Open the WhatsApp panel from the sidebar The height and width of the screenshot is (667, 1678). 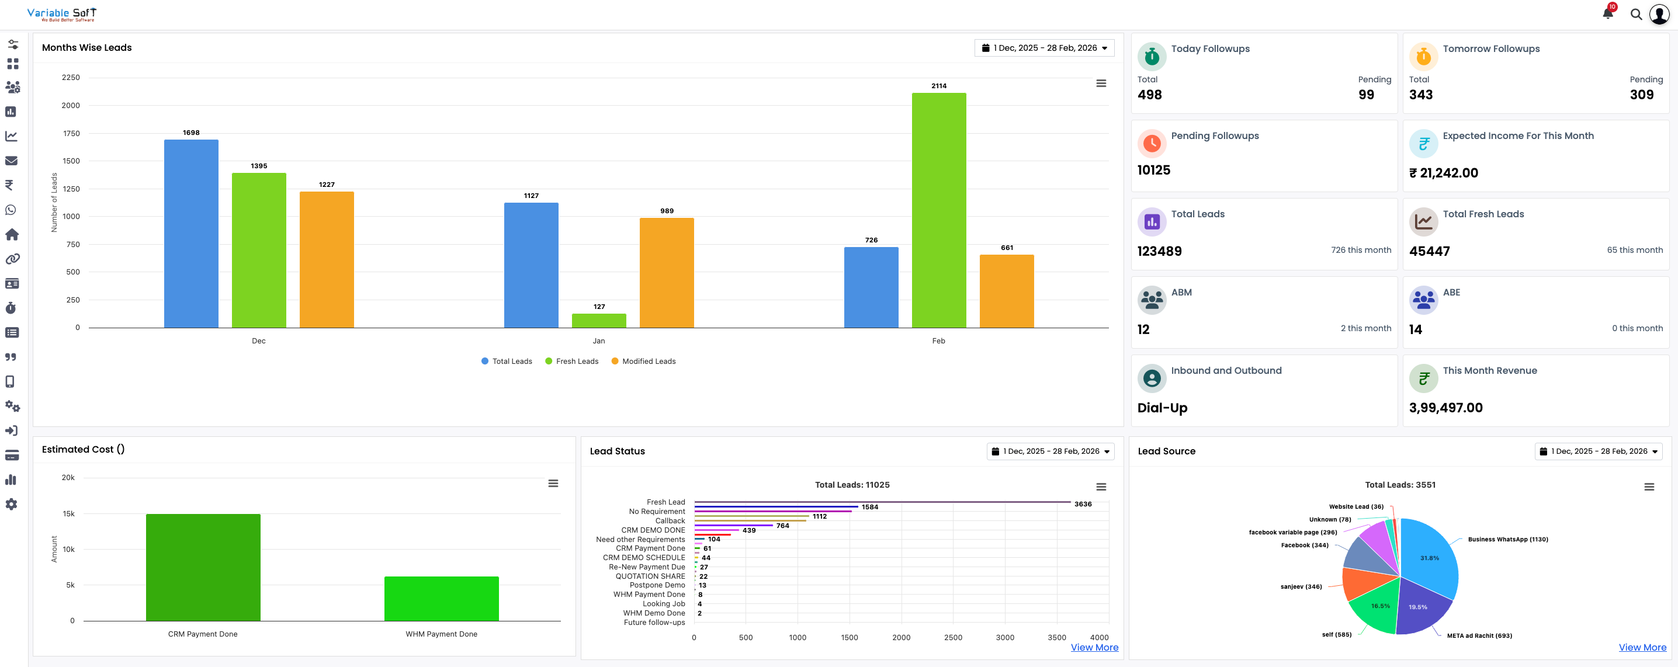pyautogui.click(x=12, y=210)
